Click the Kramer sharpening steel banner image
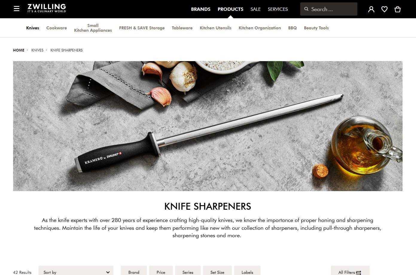The height and width of the screenshot is (275, 416). pyautogui.click(x=208, y=126)
